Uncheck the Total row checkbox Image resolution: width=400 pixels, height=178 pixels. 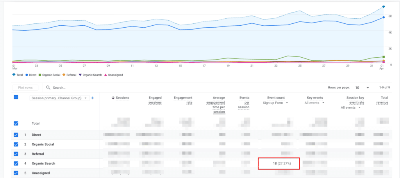point(16,123)
